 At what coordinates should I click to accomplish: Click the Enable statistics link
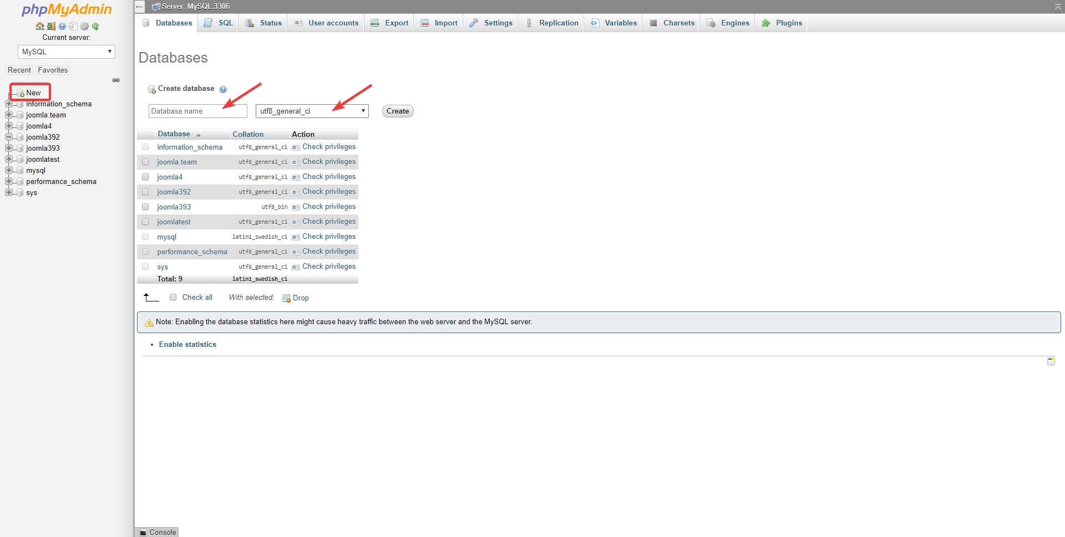[187, 344]
